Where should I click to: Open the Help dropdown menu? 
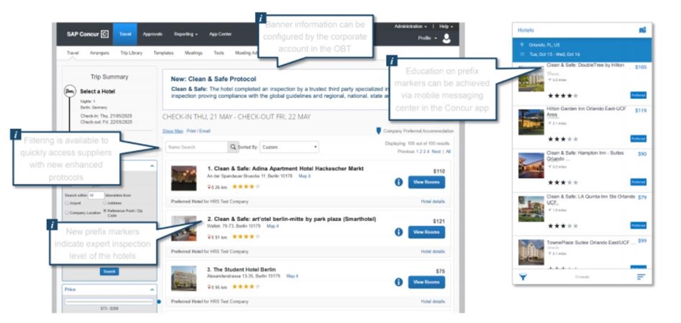(x=445, y=27)
